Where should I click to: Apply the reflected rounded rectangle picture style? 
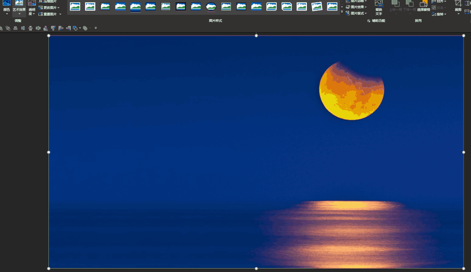pyautogui.click(x=135, y=7)
